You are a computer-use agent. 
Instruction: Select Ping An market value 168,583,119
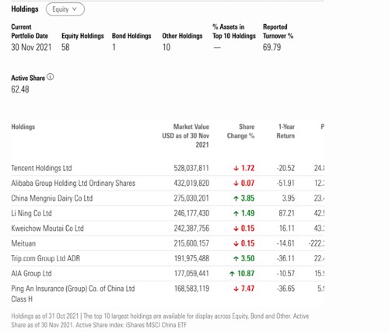[191, 288]
